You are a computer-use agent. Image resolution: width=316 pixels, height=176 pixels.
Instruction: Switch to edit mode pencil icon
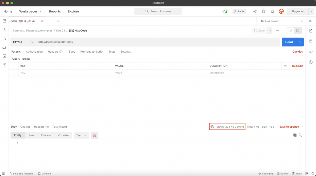[290, 31]
